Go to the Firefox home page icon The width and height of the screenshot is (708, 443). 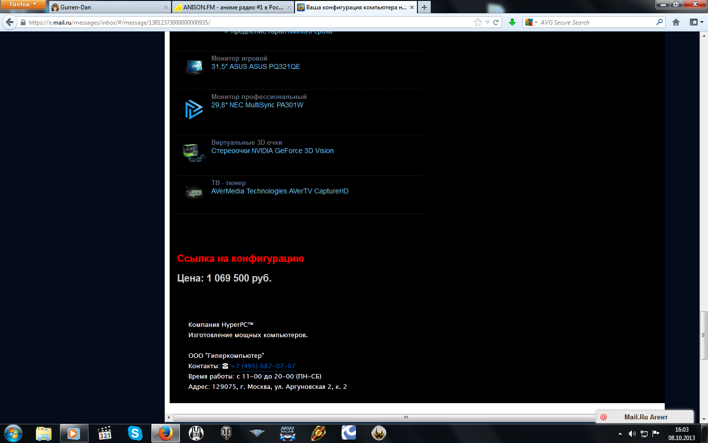[676, 22]
